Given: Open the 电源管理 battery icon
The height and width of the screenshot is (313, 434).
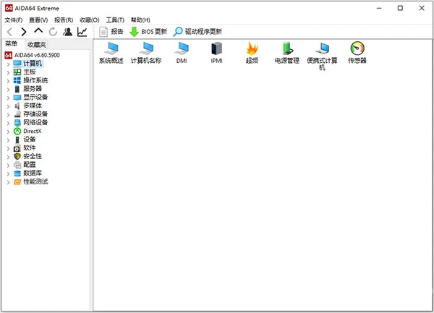Looking at the screenshot, I should (x=287, y=53).
